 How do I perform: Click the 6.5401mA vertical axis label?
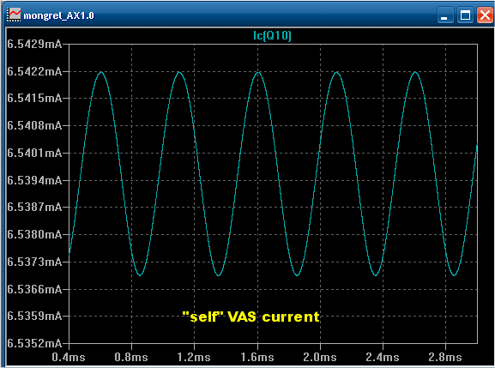tap(34, 153)
